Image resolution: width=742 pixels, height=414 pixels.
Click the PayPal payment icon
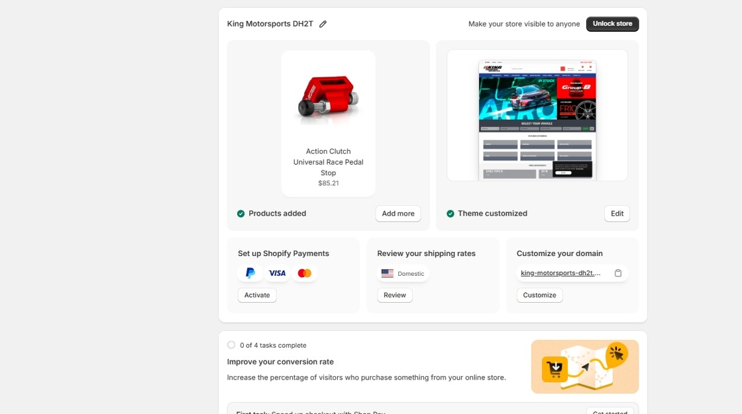[x=250, y=273]
